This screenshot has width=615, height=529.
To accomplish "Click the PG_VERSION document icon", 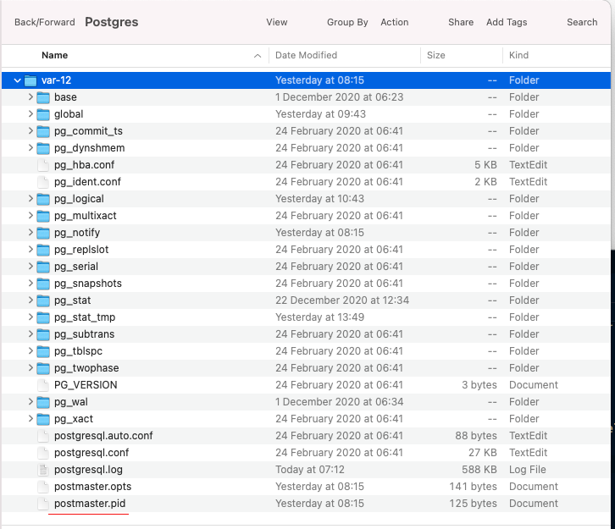I will (x=43, y=385).
